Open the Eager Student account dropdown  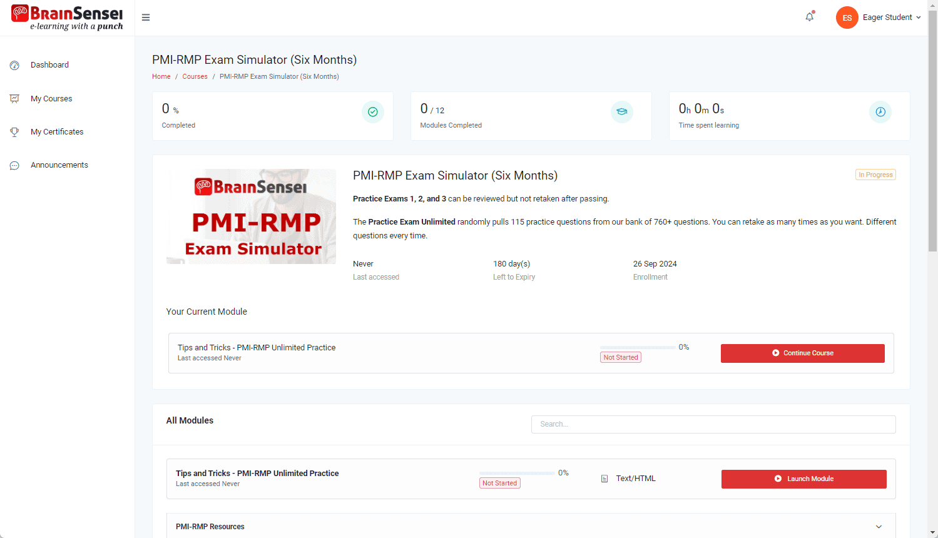[x=892, y=18]
